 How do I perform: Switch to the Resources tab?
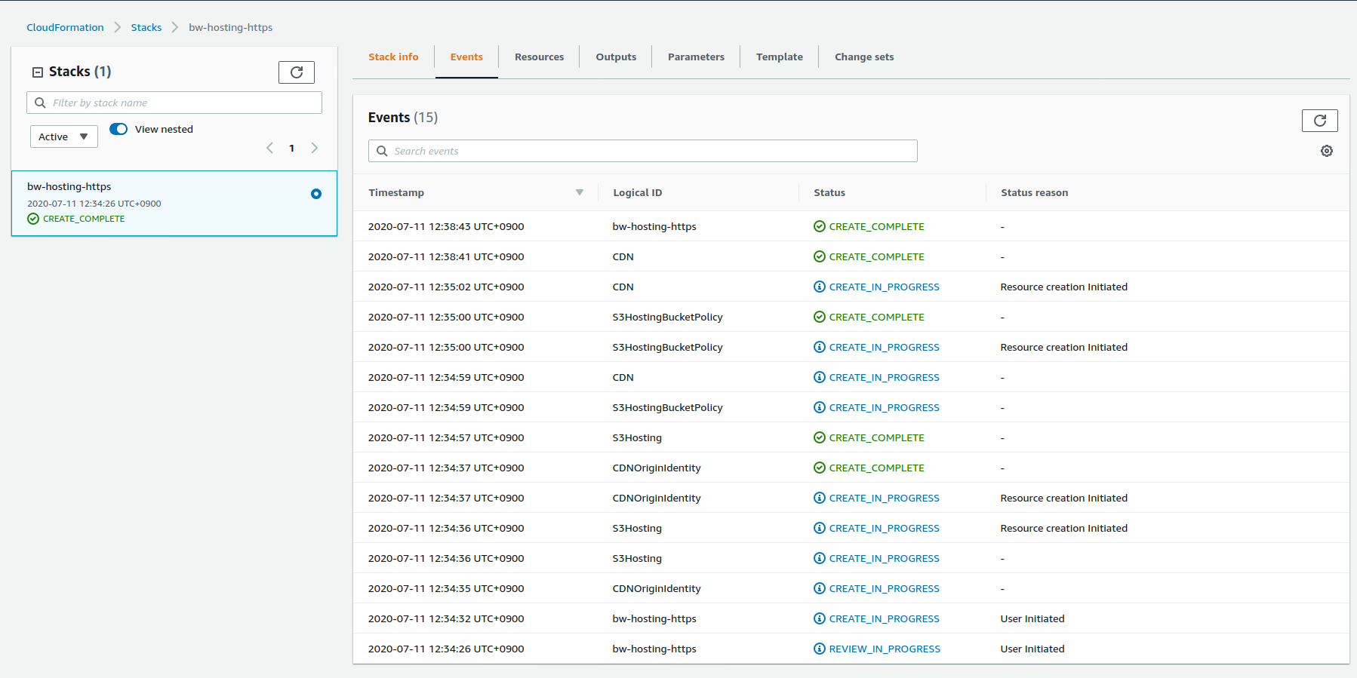coord(539,57)
